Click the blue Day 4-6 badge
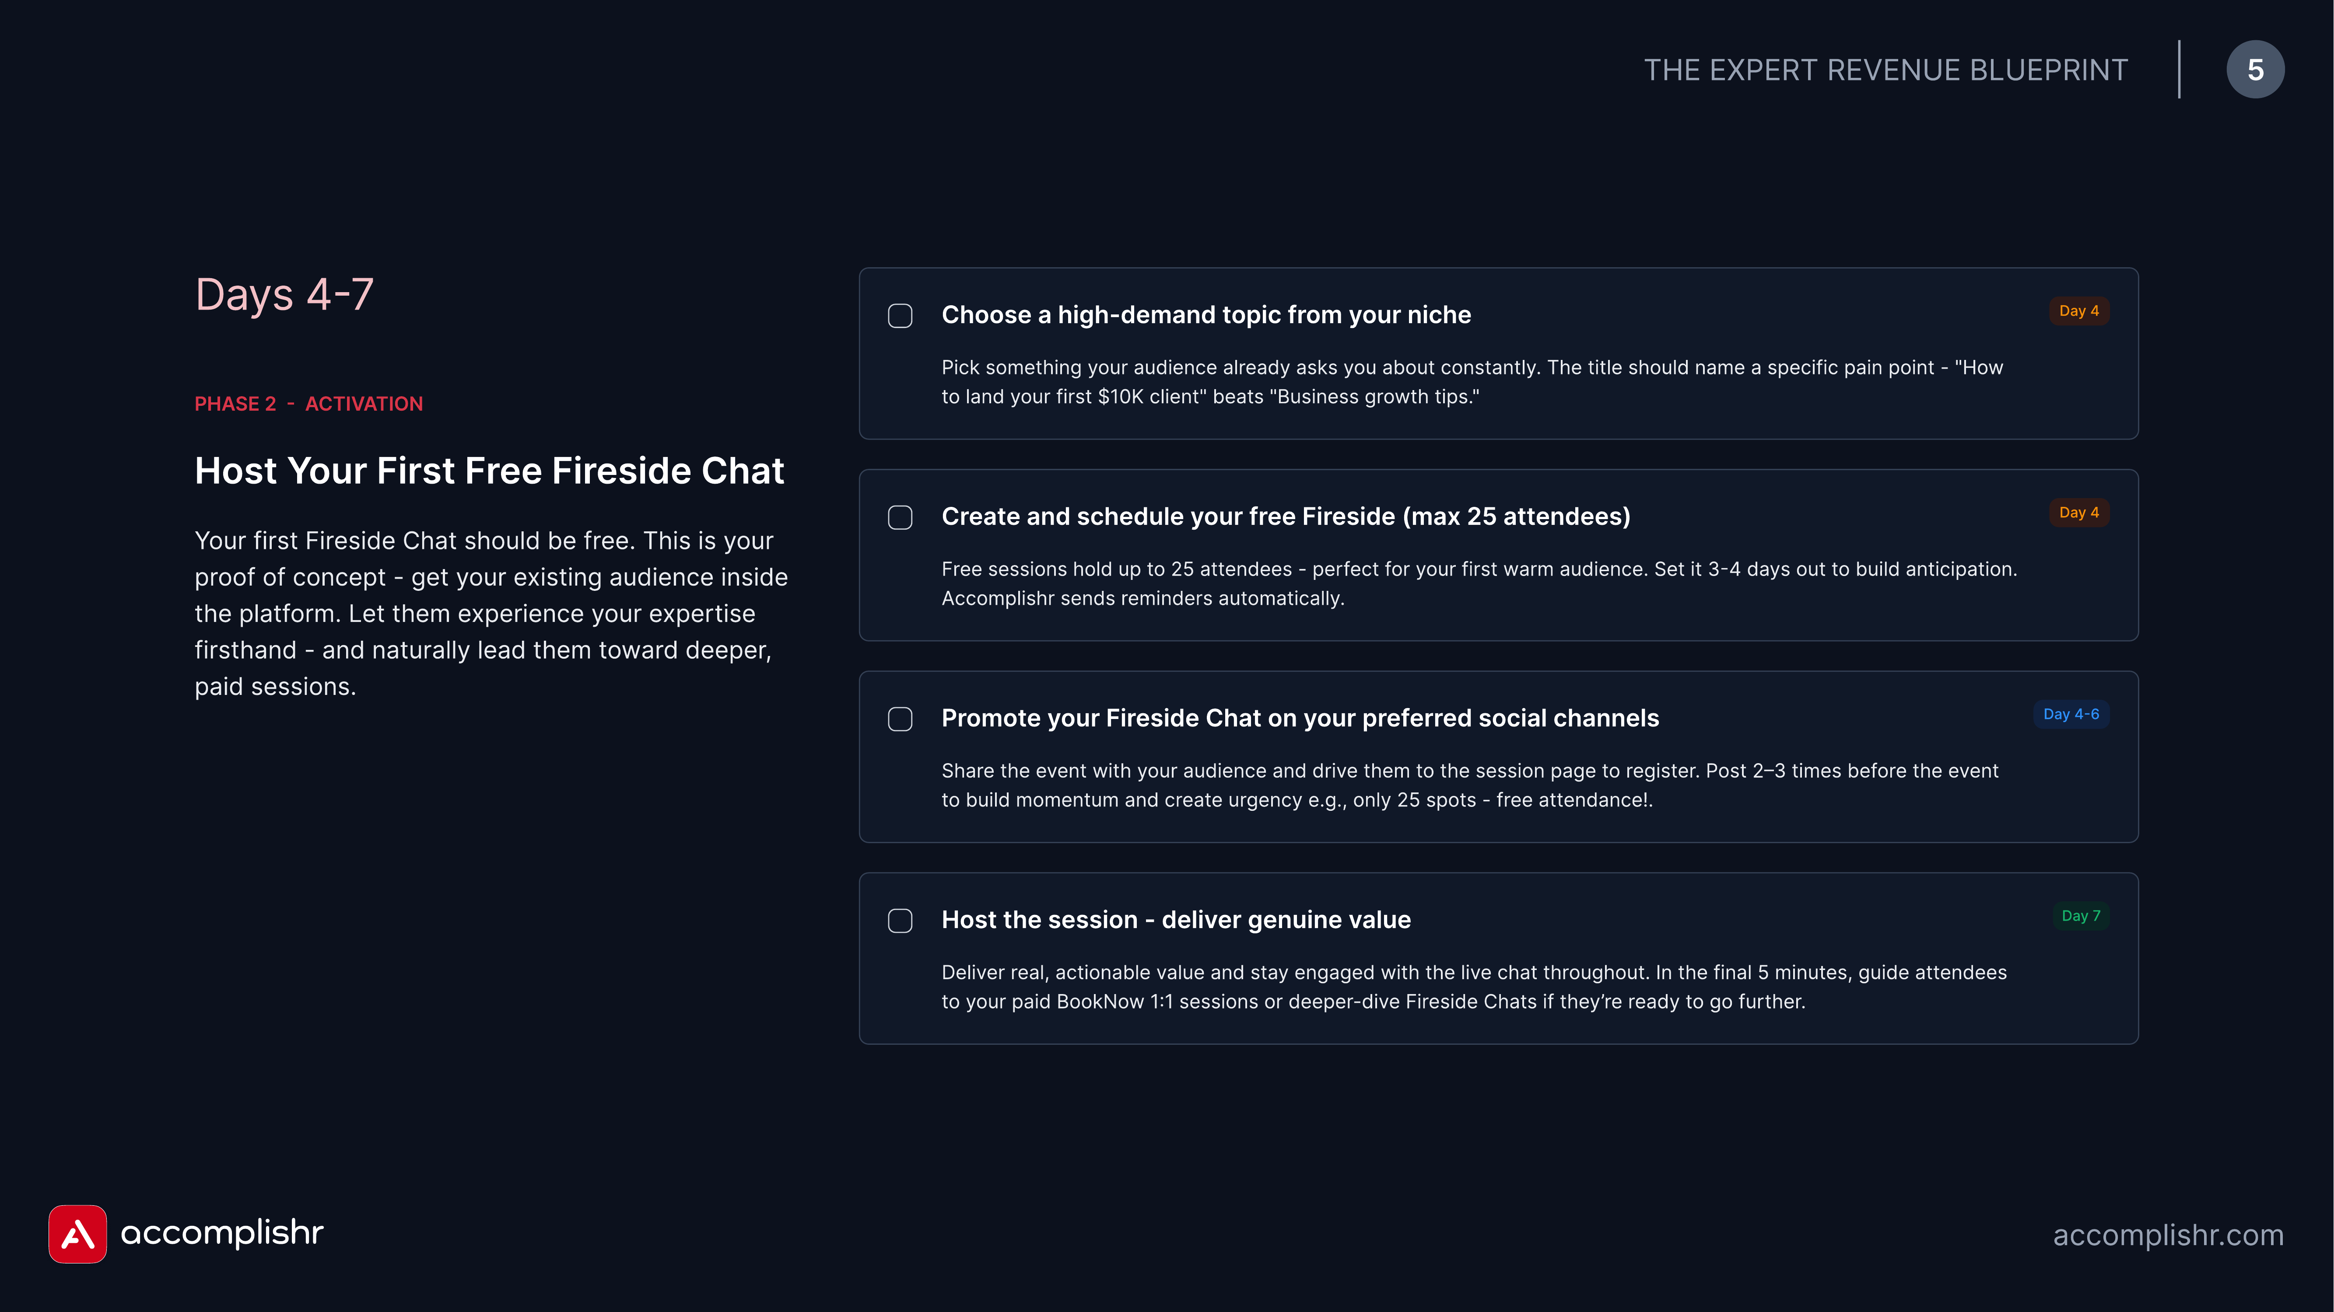Screen dimensions: 2334x1312 tap(2071, 715)
